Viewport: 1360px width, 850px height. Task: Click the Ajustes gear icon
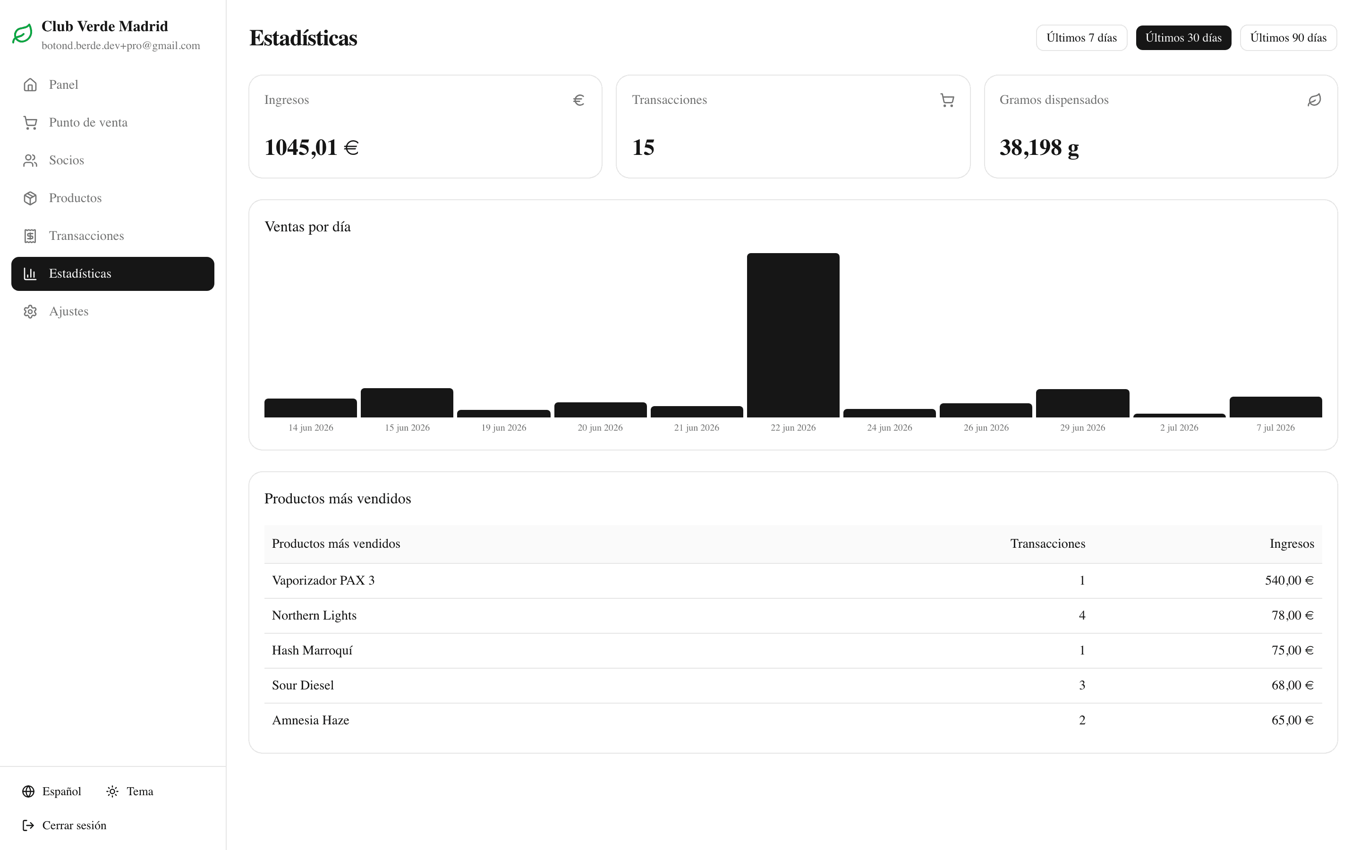[30, 312]
